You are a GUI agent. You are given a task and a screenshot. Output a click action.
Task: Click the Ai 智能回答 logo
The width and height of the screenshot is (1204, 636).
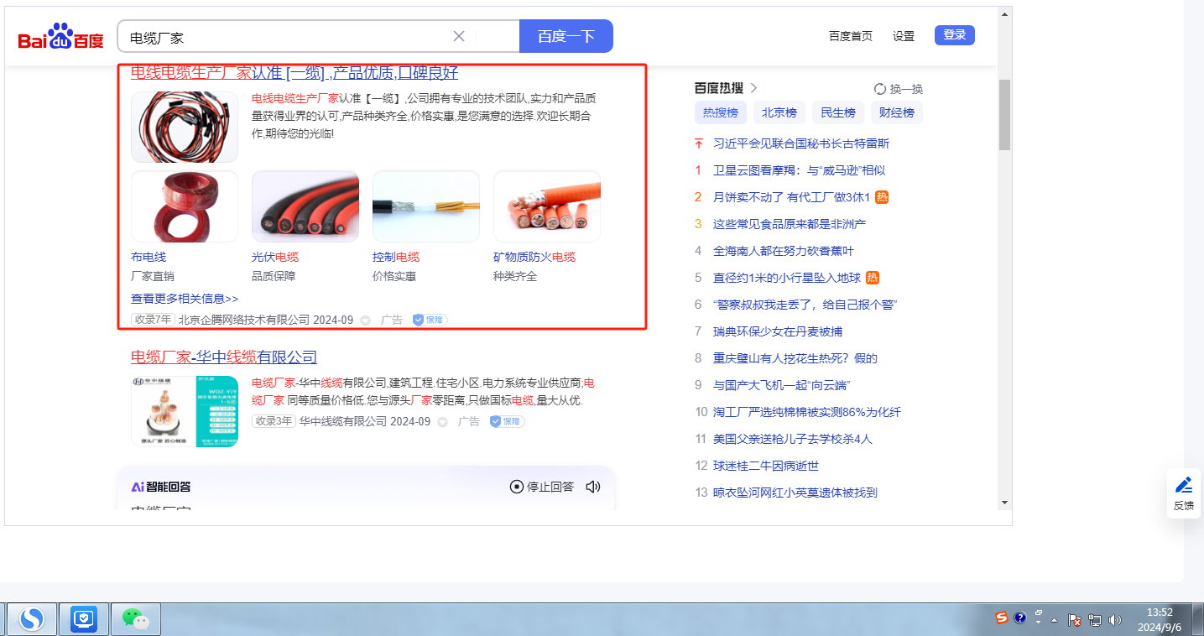pyautogui.click(x=161, y=487)
